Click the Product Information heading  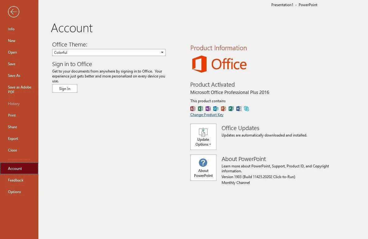219,48
